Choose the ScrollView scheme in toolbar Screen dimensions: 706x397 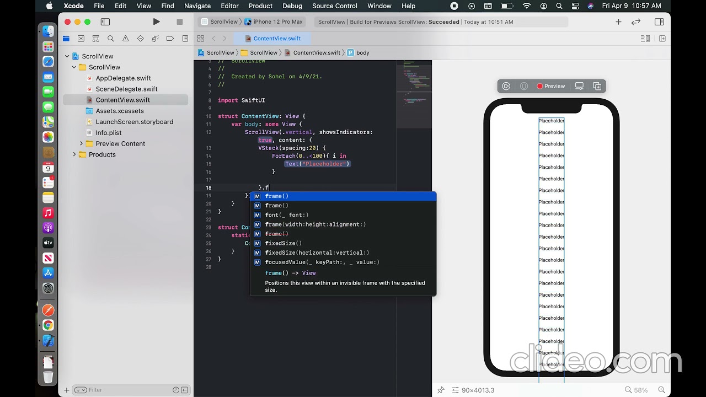pyautogui.click(x=220, y=22)
